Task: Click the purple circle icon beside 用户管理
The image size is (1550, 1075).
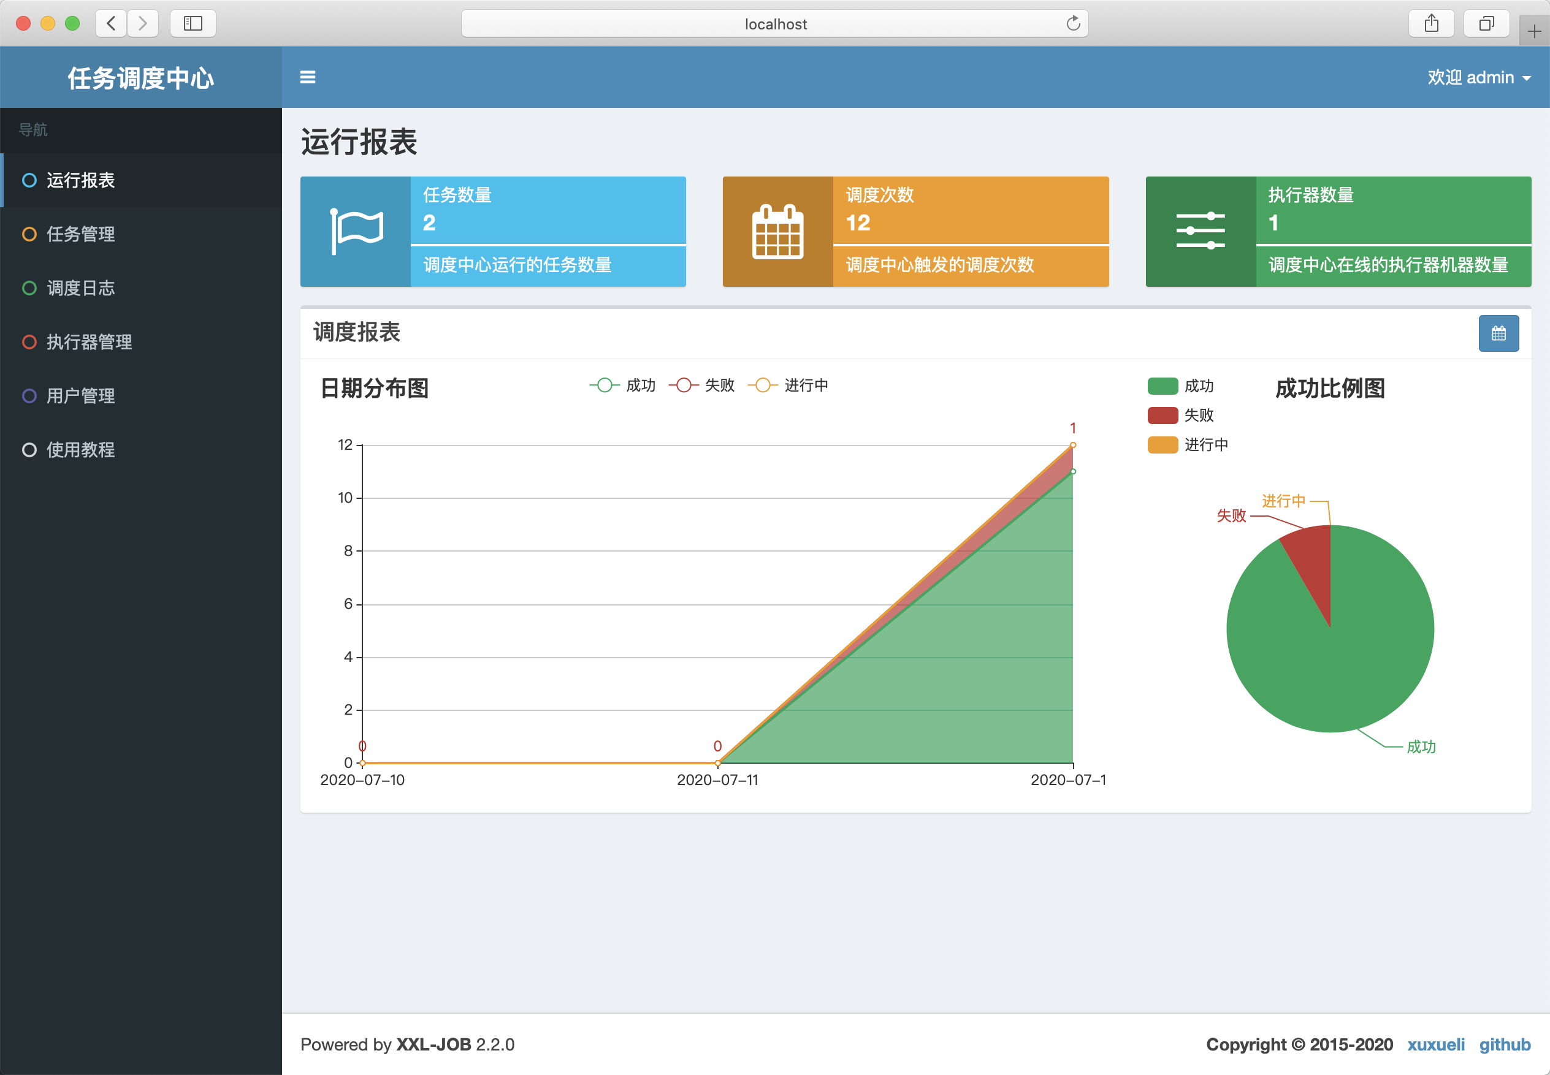Action: click(29, 395)
